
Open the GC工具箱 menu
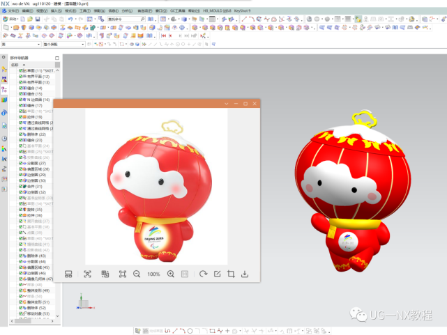tap(178, 11)
